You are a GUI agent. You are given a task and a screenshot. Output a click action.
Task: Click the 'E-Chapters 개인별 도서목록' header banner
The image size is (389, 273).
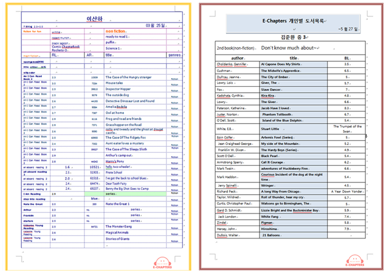(293, 24)
